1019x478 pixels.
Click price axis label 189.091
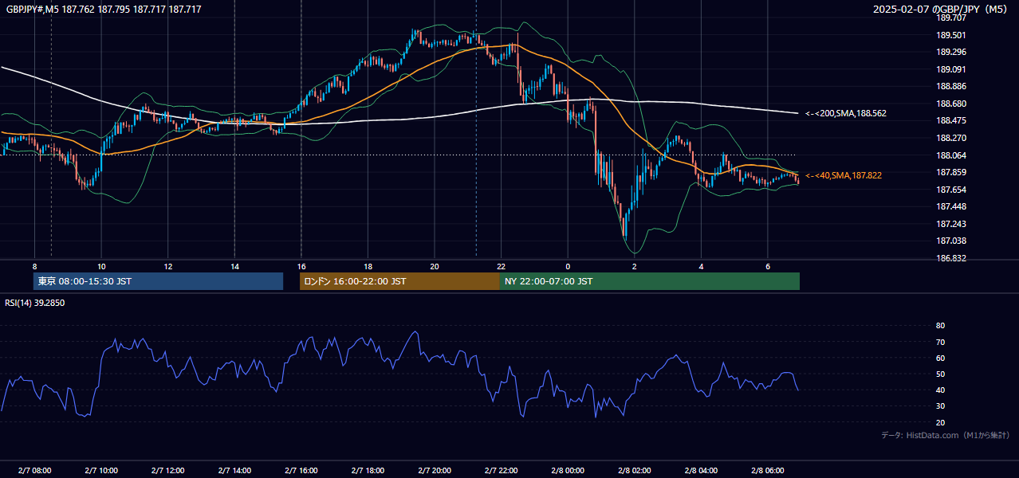(951, 69)
